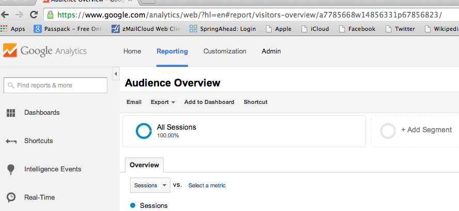Image resolution: width=459 pixels, height=211 pixels.
Task: Open Real-Time in the sidebar
Action: click(40, 198)
